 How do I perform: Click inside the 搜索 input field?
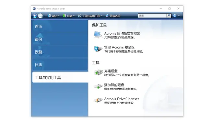[x=152, y=16]
